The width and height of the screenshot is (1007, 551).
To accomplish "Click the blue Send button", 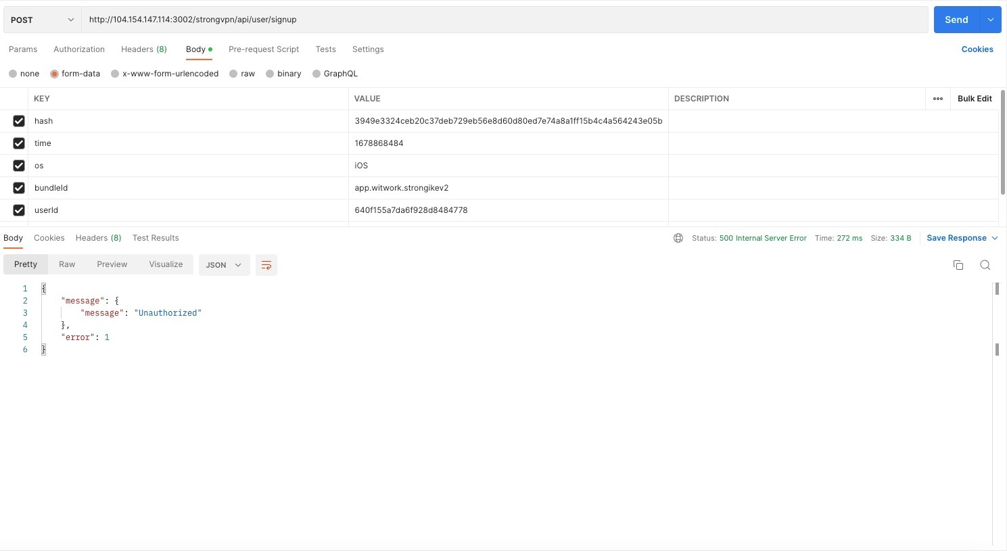I will [x=957, y=20].
